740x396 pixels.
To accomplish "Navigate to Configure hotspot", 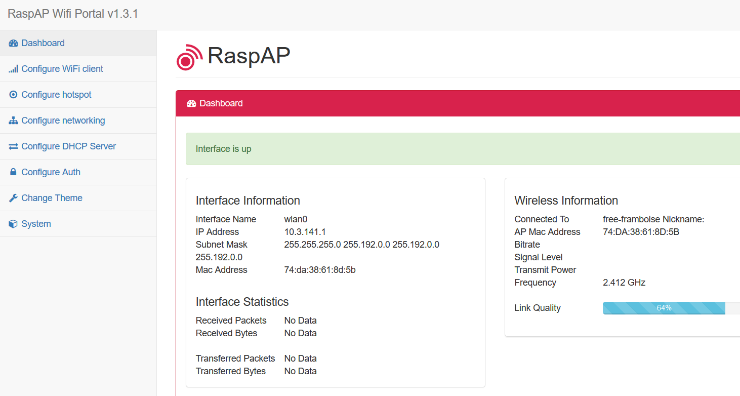I will point(56,95).
